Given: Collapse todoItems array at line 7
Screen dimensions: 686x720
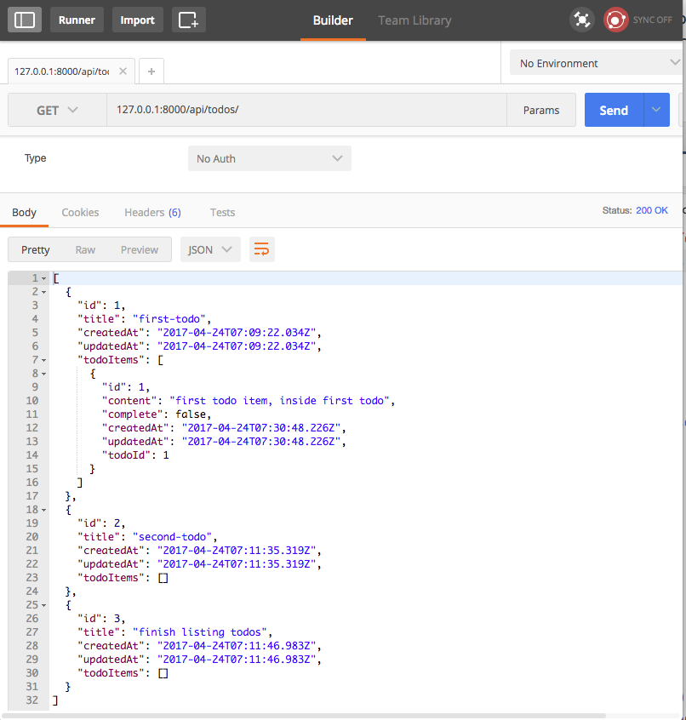Looking at the screenshot, I should 44,361.
